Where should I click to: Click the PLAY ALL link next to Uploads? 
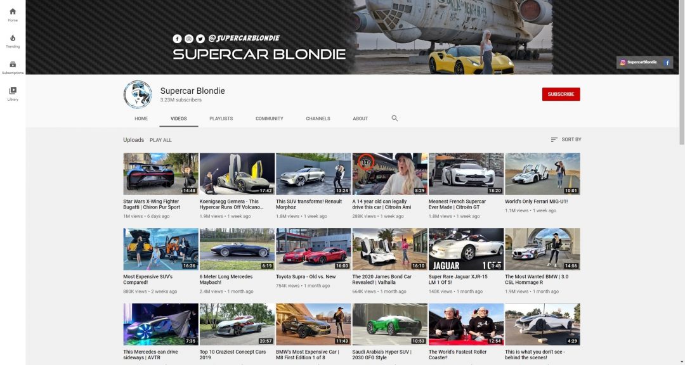(160, 139)
